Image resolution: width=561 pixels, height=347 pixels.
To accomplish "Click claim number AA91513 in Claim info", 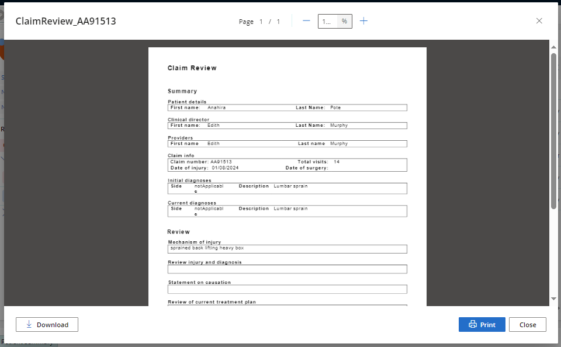I will coord(221,162).
